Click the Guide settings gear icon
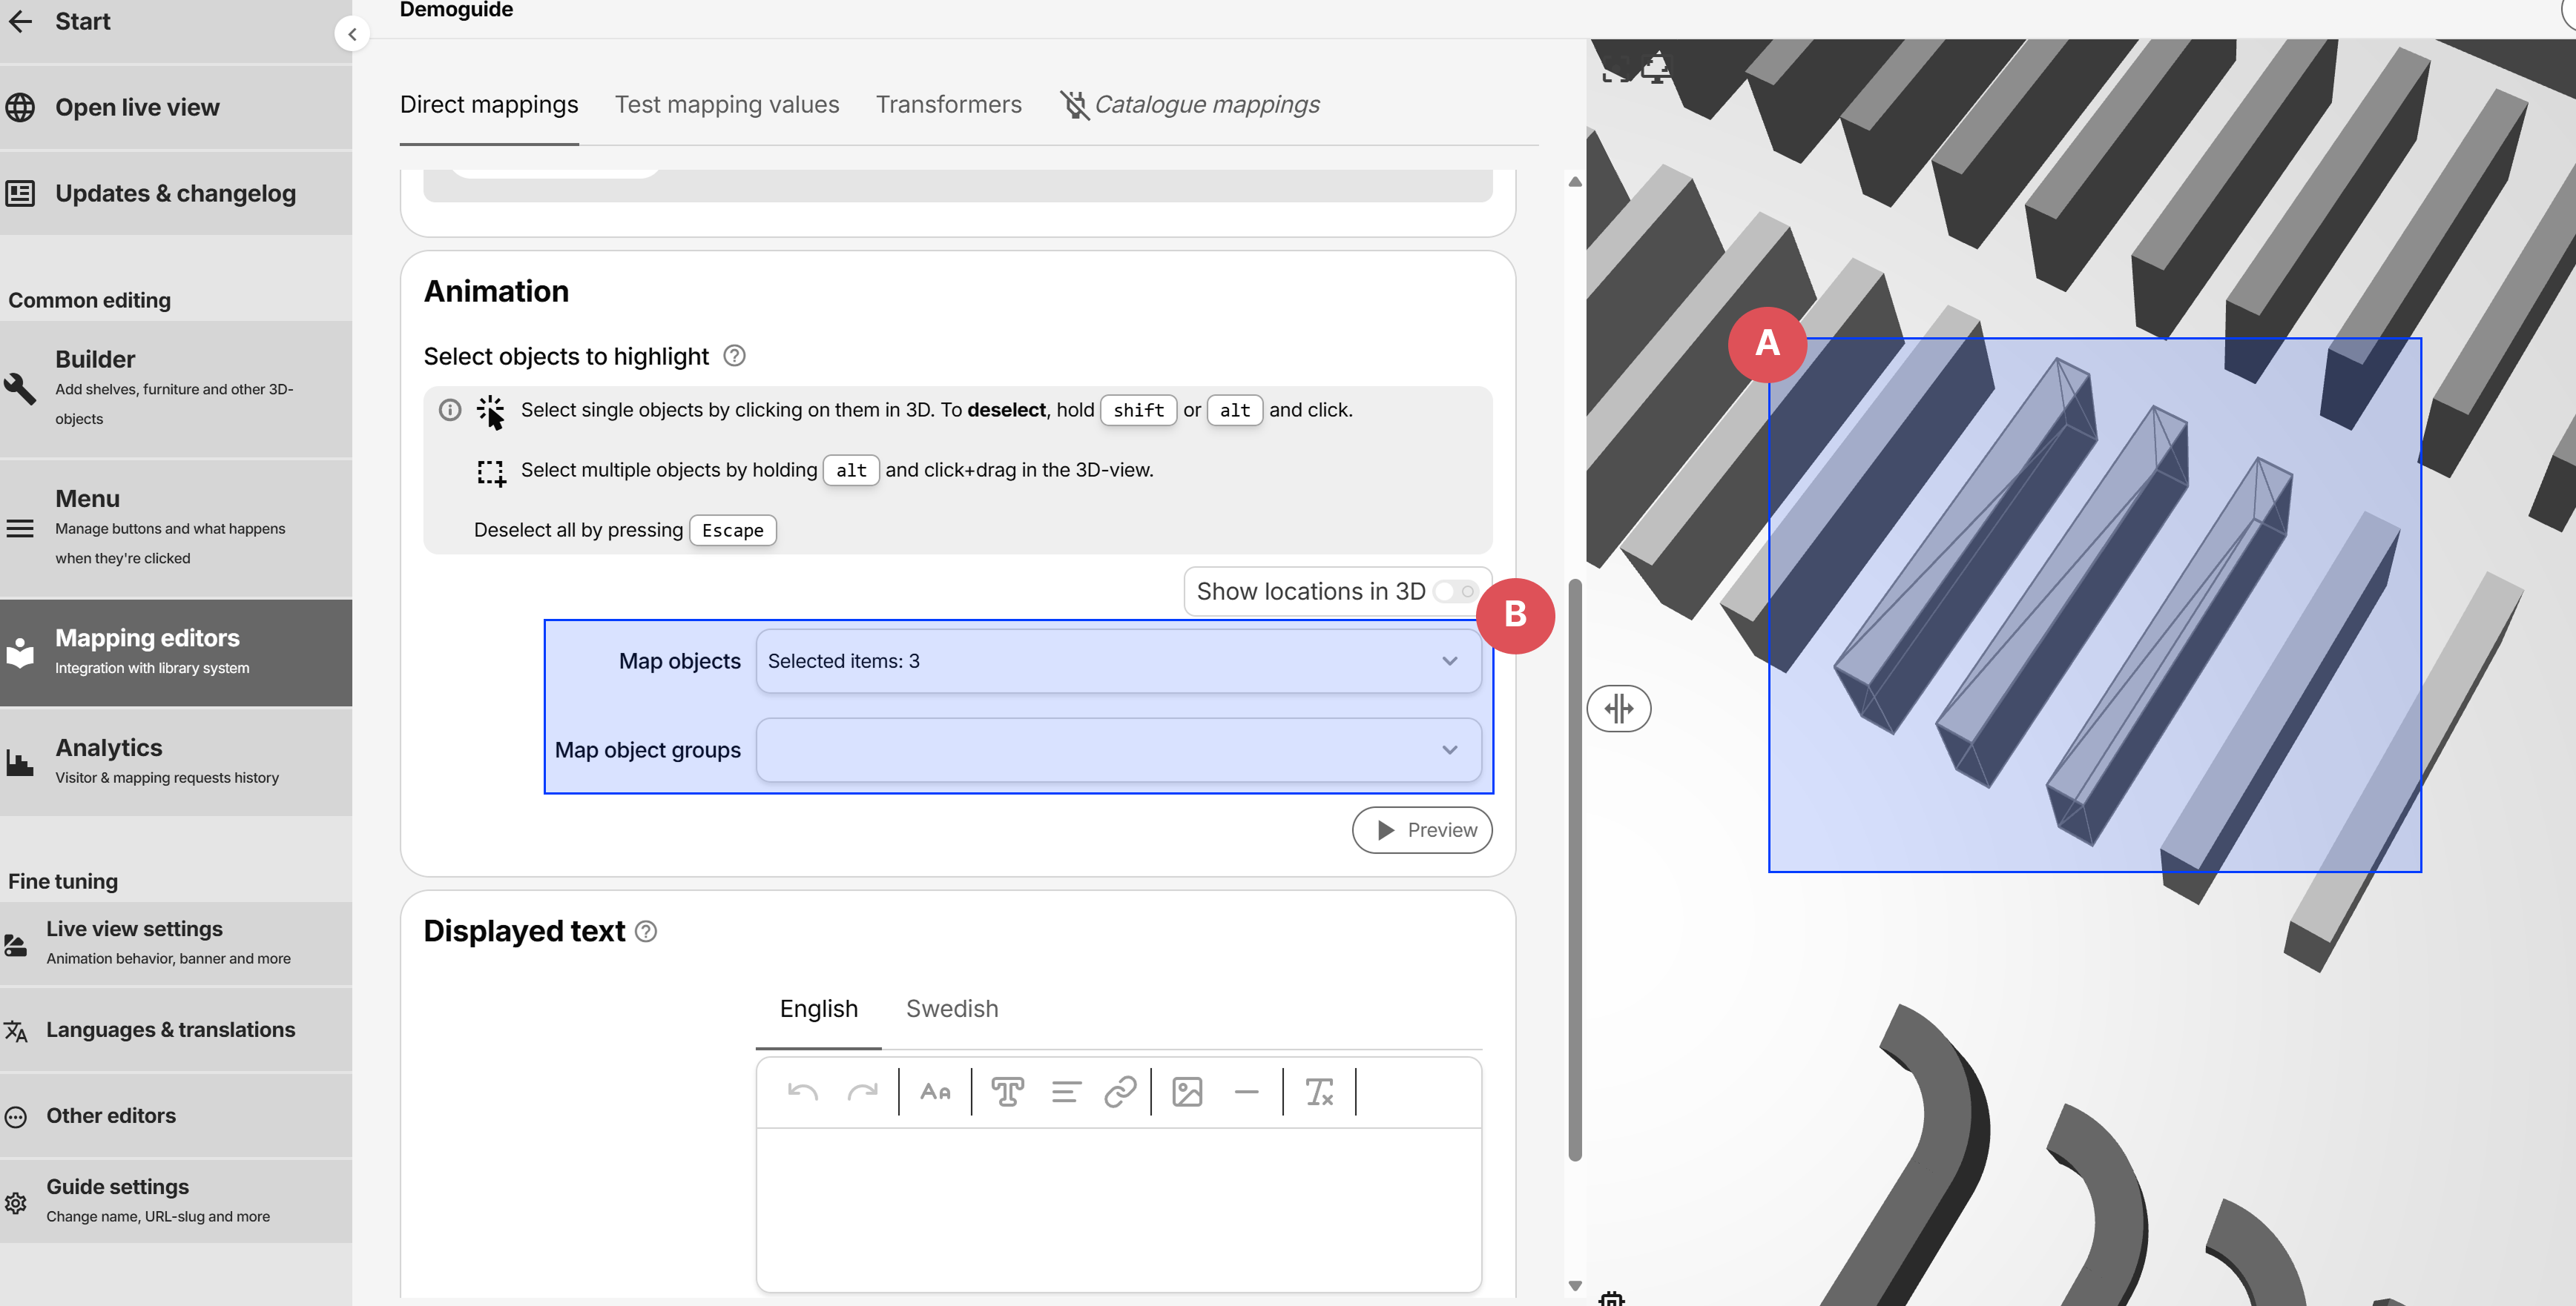This screenshot has width=2576, height=1306. click(17, 1202)
